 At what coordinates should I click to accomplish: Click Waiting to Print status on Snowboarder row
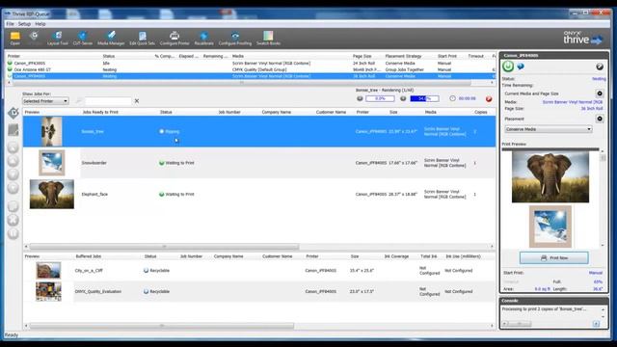click(180, 163)
